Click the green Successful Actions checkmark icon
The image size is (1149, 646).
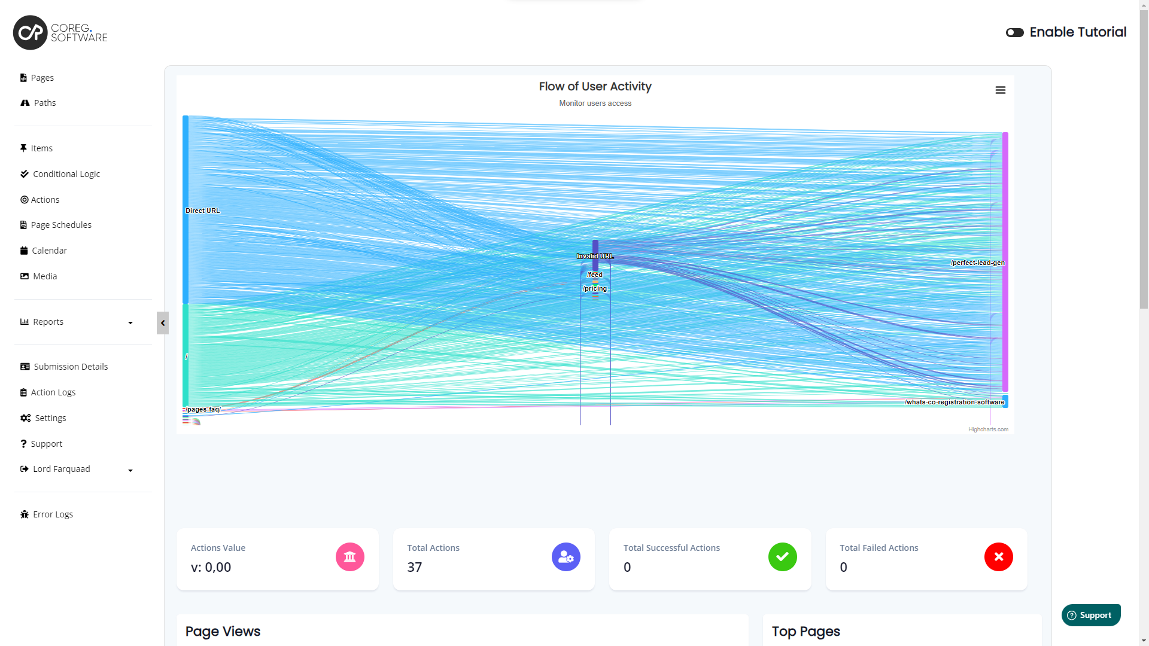click(x=782, y=557)
